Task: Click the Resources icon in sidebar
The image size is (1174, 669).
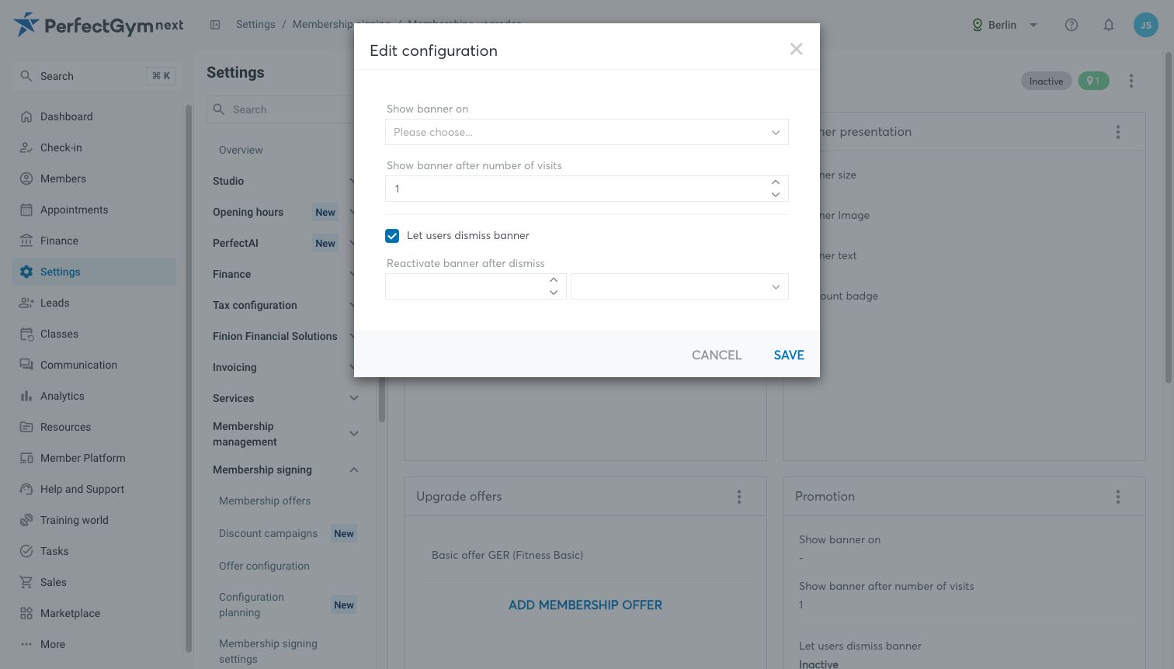Action: (x=26, y=427)
